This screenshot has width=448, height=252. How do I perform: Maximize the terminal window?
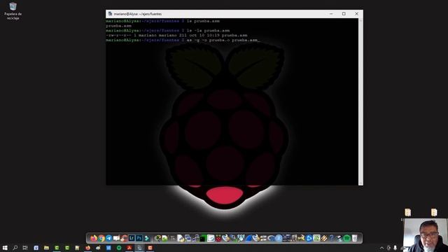coord(344,14)
